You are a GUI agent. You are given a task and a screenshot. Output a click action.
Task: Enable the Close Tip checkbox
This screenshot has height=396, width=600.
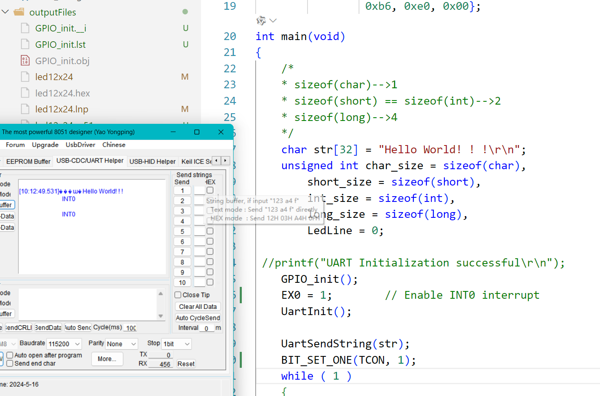(x=178, y=295)
